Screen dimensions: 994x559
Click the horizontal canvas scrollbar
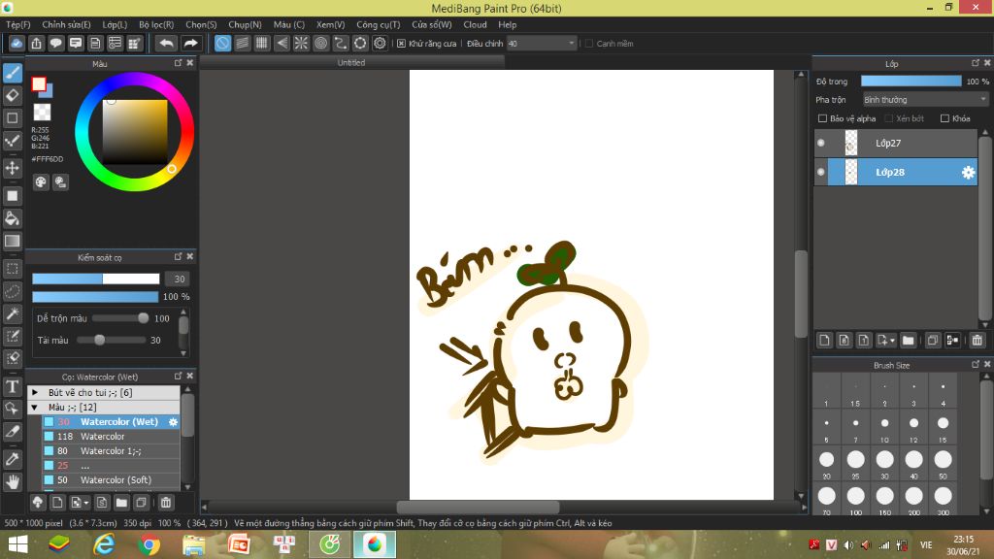(x=478, y=507)
